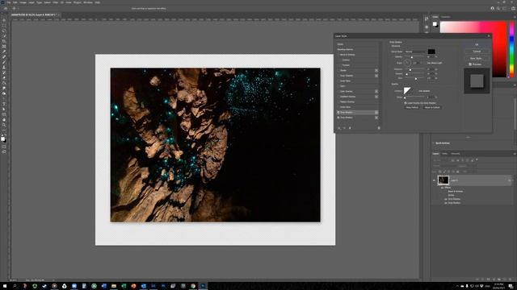Select the Inner Glow row in styles list
Image resolution: width=517 pixels, height=290 pixels.
[x=357, y=81]
